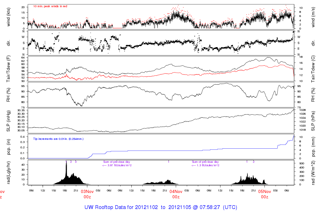Click the blue cumulative precipitation line

pyautogui.click(x=161, y=151)
